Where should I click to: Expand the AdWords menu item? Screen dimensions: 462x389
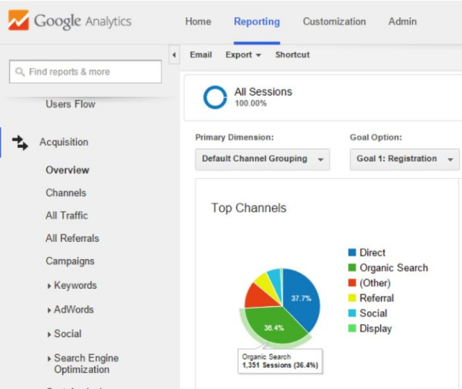point(71,310)
